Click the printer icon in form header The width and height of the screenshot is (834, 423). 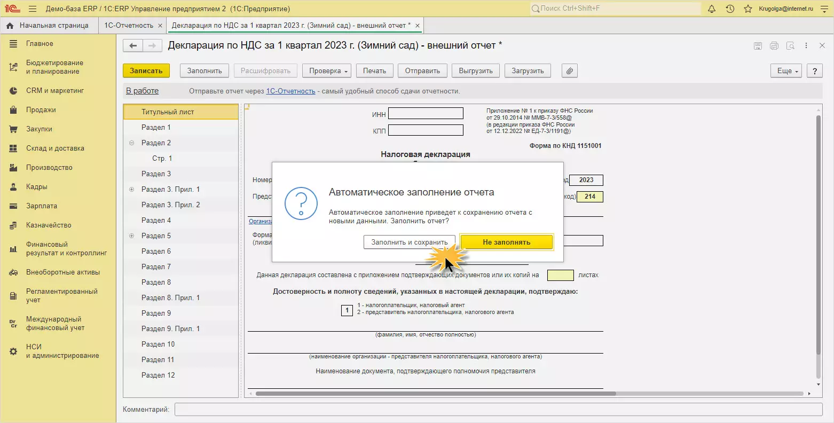tap(774, 46)
